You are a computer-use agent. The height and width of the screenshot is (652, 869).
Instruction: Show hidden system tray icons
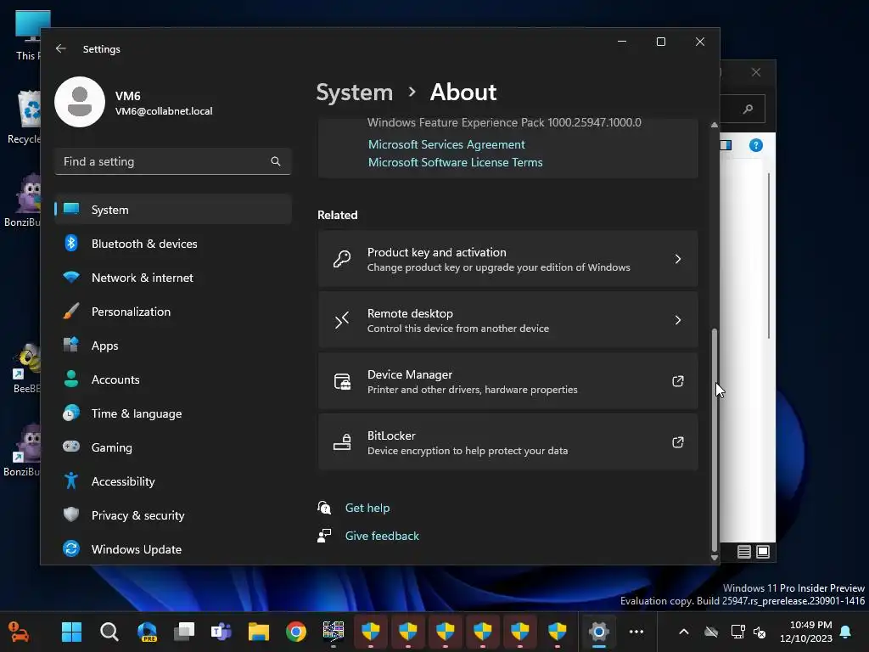point(684,632)
